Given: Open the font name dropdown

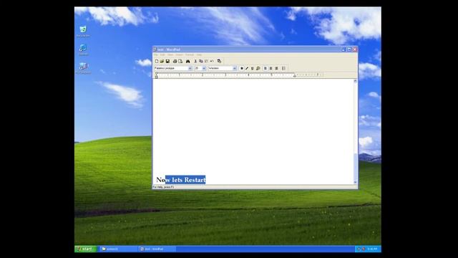Looking at the screenshot, I should (190, 68).
